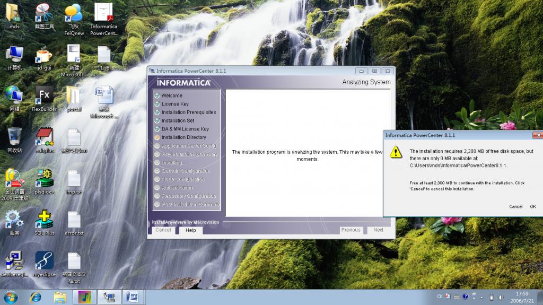This screenshot has width=543, height=305.
Task: Open the FeiQnew desktop shortcut
Action: [74, 19]
